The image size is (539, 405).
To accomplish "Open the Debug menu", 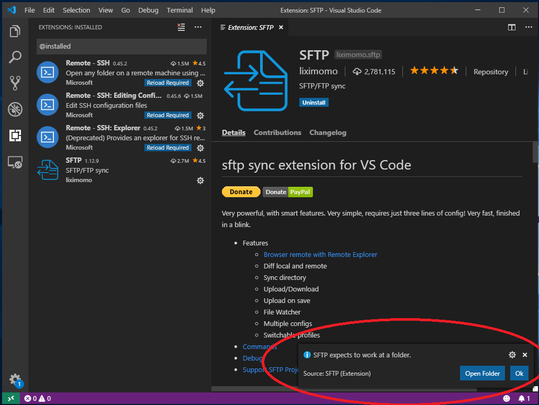I will [x=148, y=10].
